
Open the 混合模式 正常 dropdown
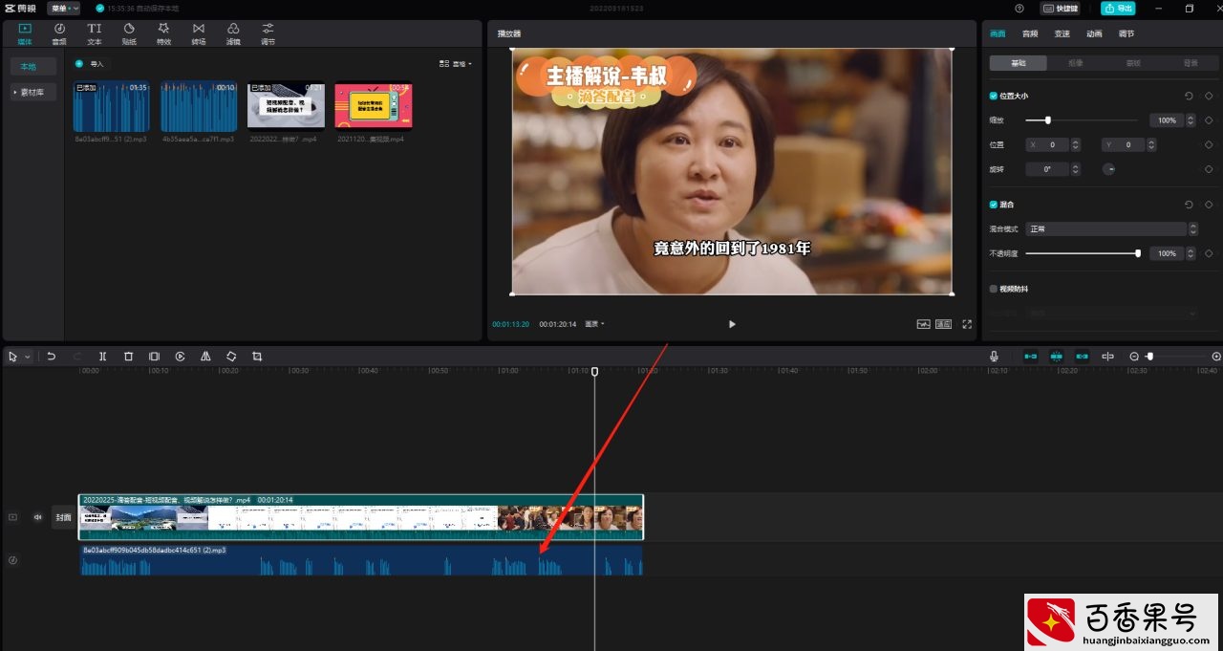tap(1111, 229)
